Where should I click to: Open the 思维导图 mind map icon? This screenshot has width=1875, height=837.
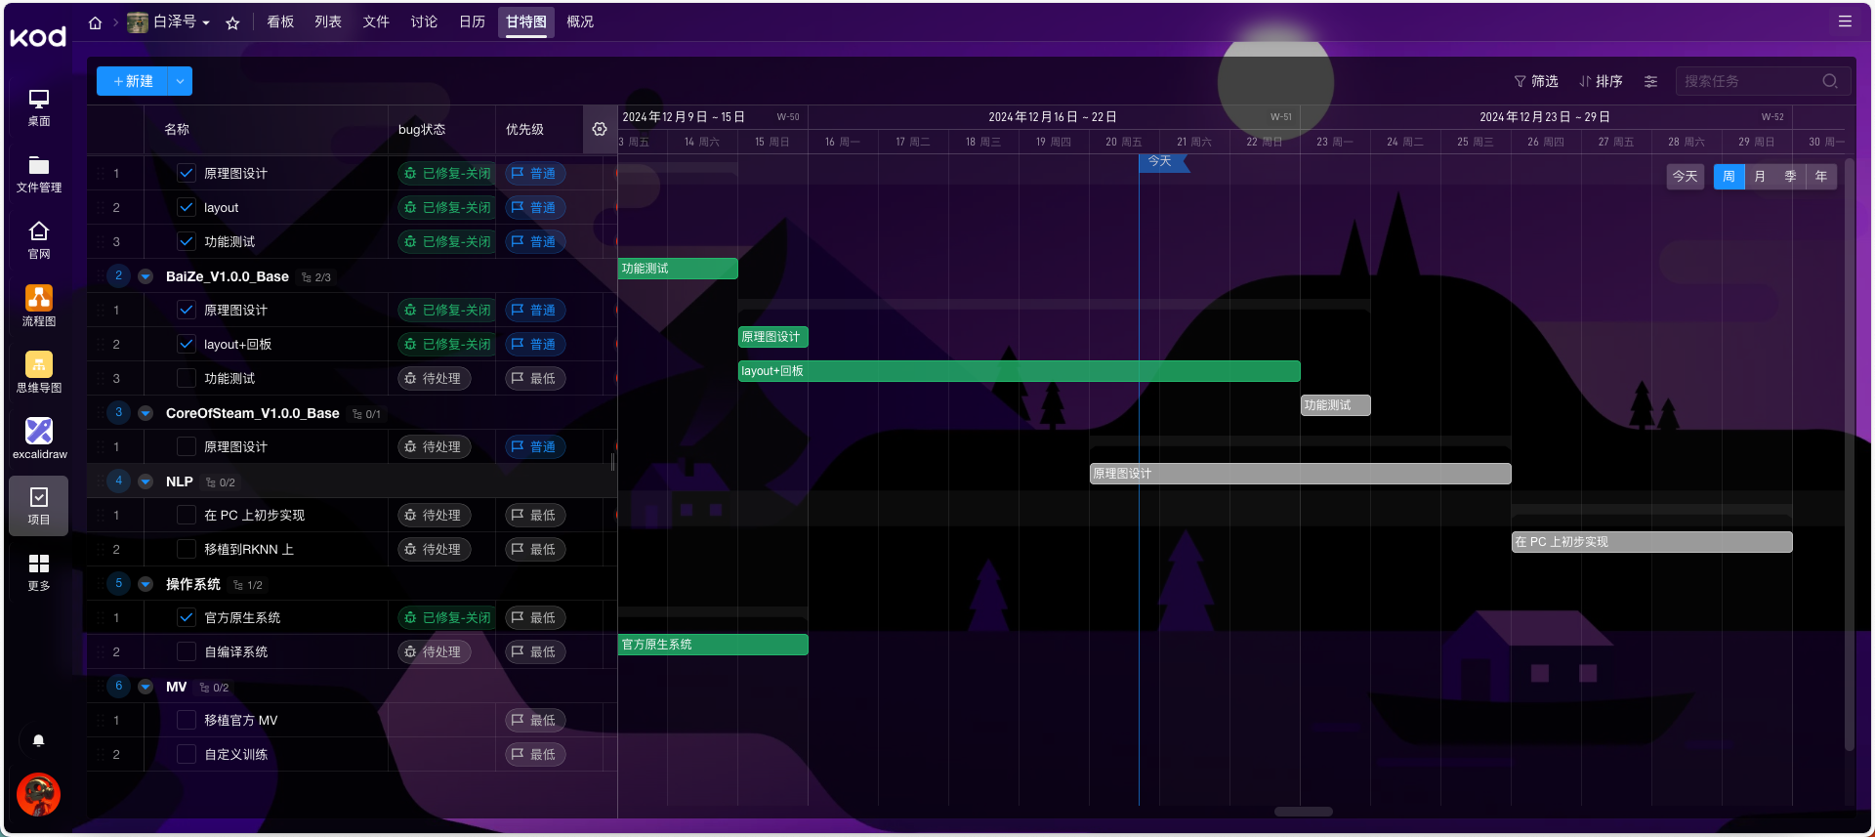tap(39, 371)
